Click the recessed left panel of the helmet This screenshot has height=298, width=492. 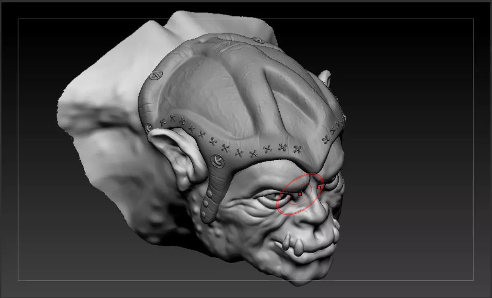(189, 94)
